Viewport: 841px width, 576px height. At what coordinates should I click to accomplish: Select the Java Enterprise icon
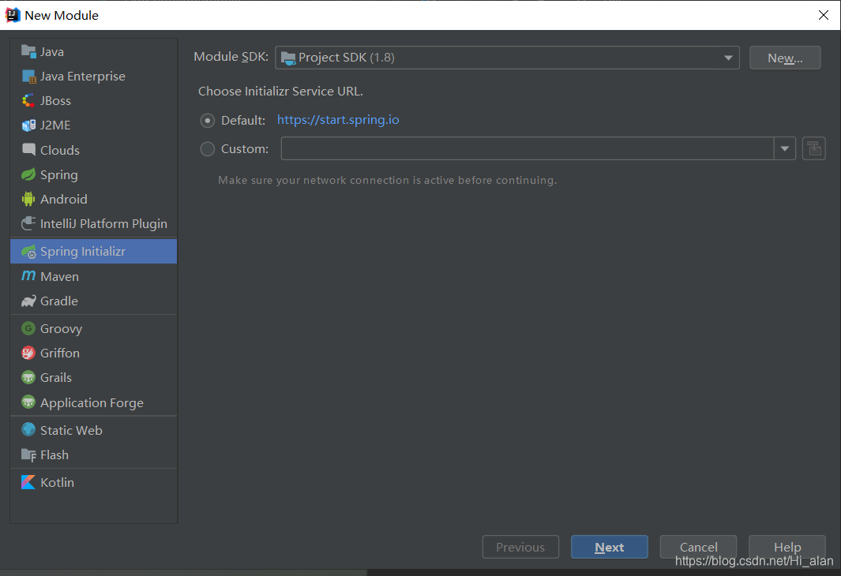coord(28,76)
